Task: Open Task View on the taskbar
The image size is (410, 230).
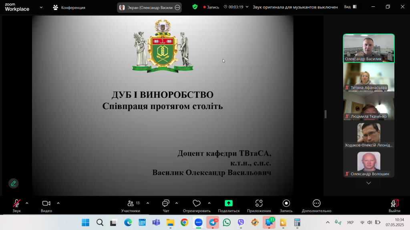Action: tap(113, 222)
